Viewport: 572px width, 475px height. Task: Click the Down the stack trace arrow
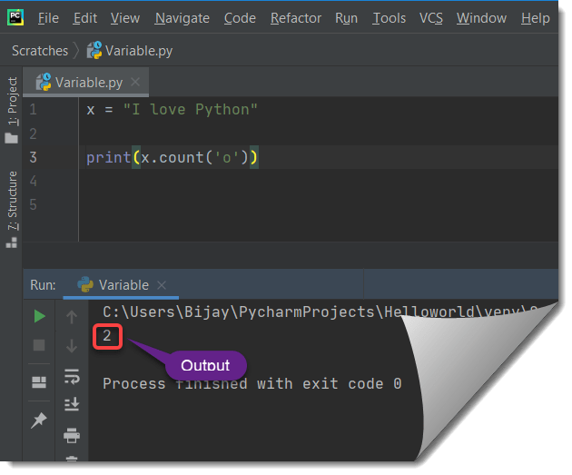click(72, 345)
